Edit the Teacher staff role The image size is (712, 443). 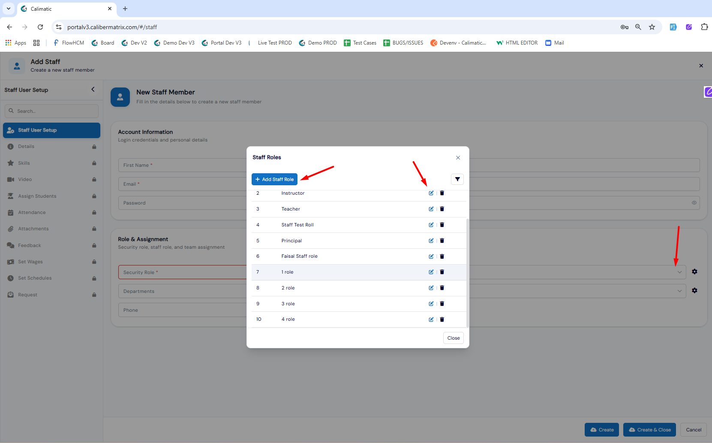(x=431, y=209)
